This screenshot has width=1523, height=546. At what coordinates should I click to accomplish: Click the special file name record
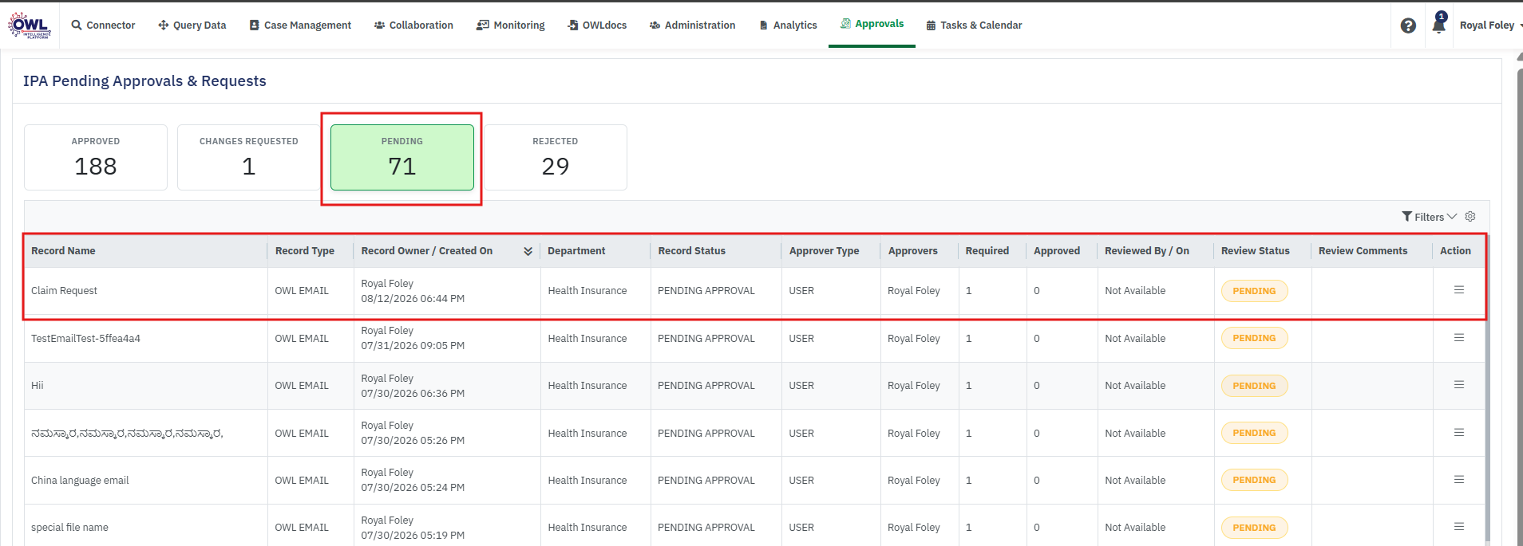tap(69, 528)
